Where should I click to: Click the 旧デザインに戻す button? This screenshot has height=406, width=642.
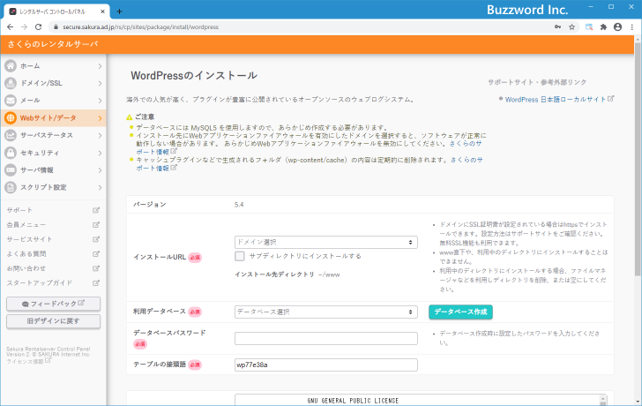tap(53, 321)
